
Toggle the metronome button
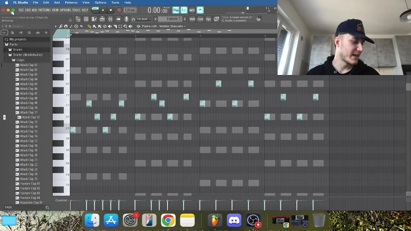tap(200, 10)
